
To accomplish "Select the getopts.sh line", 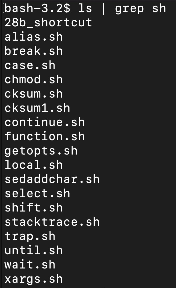I will (41, 151).
